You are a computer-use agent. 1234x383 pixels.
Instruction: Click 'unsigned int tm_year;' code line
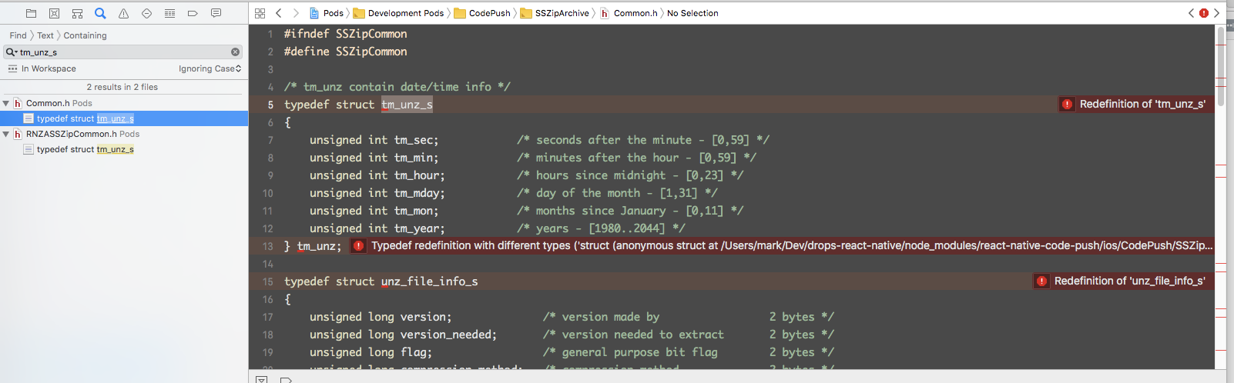[377, 228]
